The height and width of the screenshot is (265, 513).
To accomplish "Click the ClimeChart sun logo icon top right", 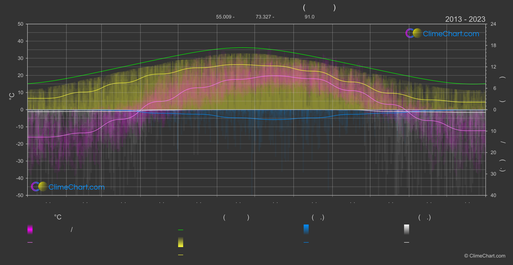I will [x=413, y=33].
